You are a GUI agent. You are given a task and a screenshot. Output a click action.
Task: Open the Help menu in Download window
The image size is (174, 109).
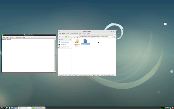coord(88,34)
